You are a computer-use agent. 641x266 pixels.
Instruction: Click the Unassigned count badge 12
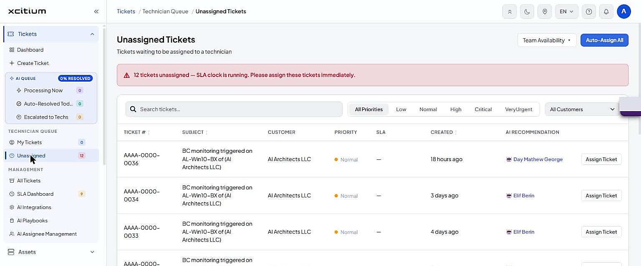pyautogui.click(x=81, y=156)
